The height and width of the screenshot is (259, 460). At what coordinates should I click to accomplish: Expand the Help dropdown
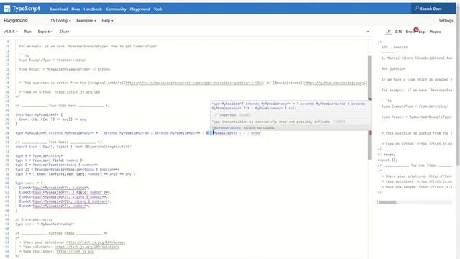point(107,21)
